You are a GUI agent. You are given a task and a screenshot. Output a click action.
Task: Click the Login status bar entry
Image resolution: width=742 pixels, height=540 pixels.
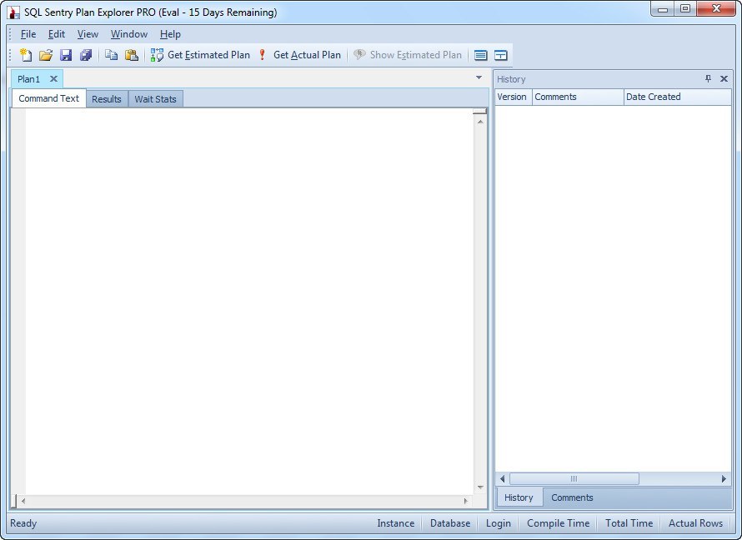(499, 523)
